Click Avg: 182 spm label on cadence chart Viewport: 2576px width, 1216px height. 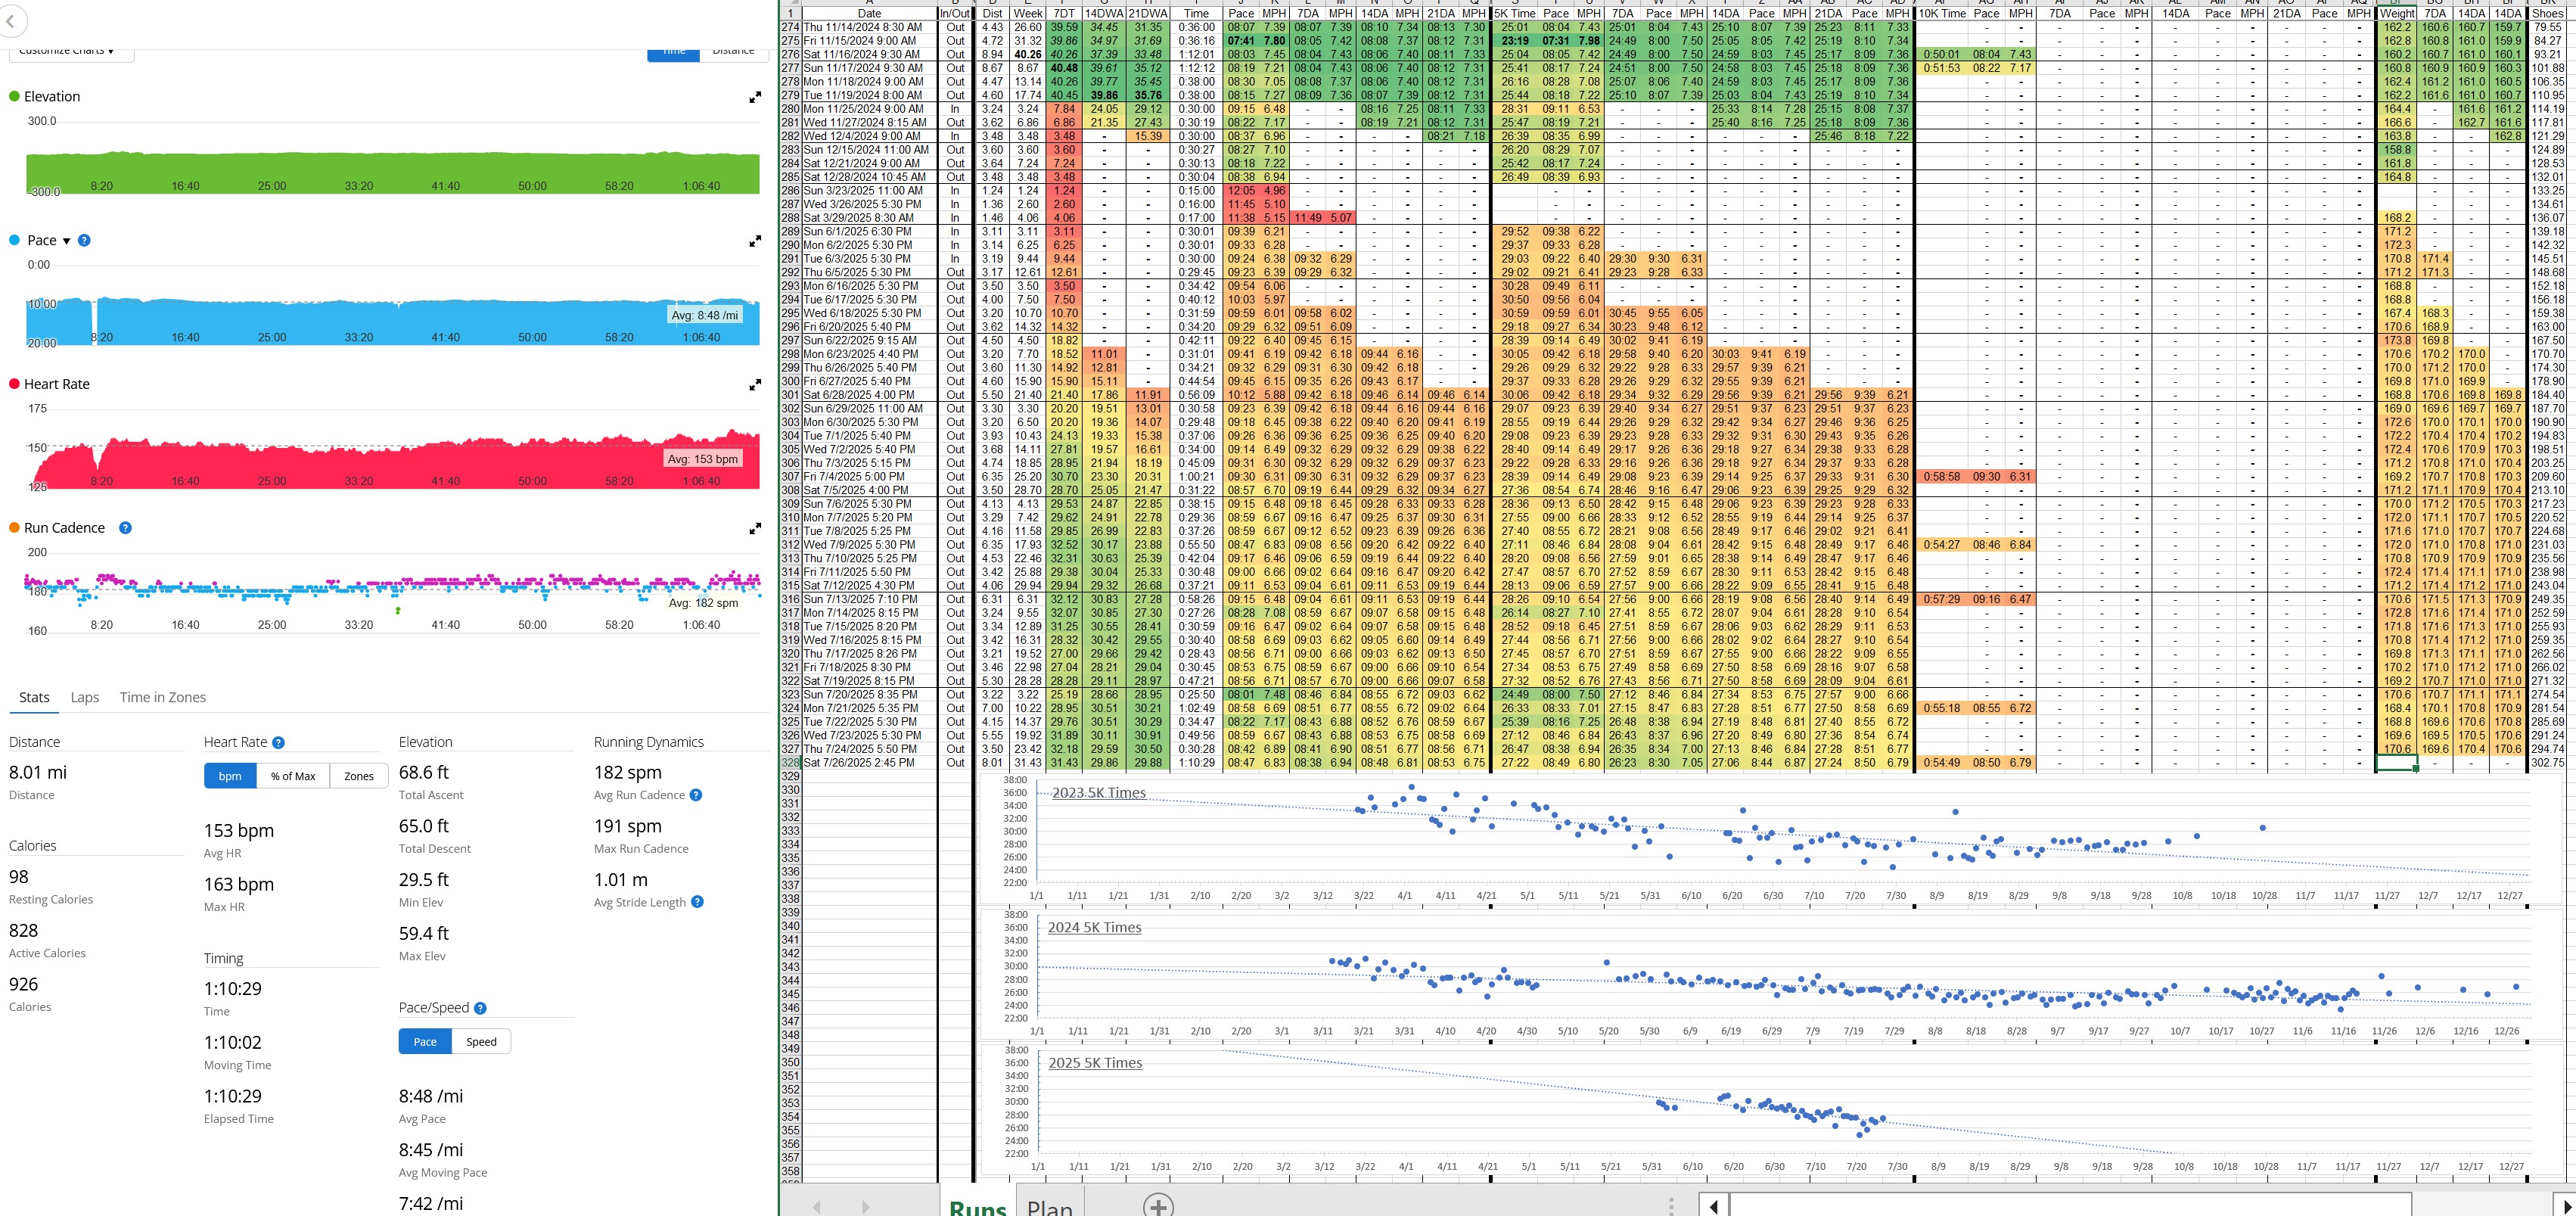tap(703, 603)
